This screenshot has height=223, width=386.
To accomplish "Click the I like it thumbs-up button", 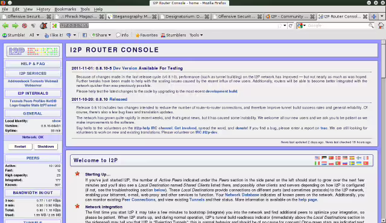I will click(x=54, y=35).
